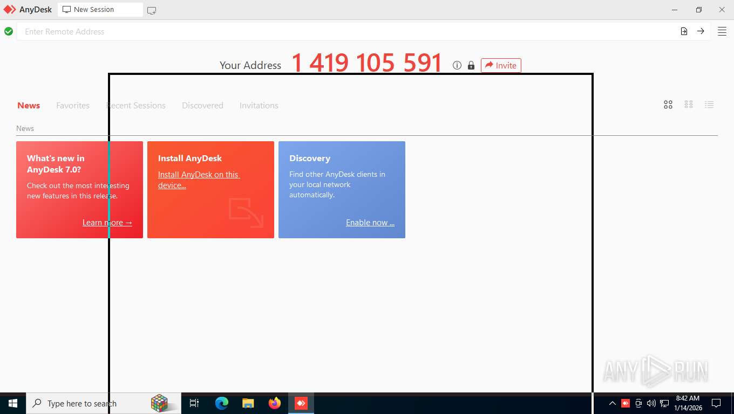Click the Invite button

(501, 65)
